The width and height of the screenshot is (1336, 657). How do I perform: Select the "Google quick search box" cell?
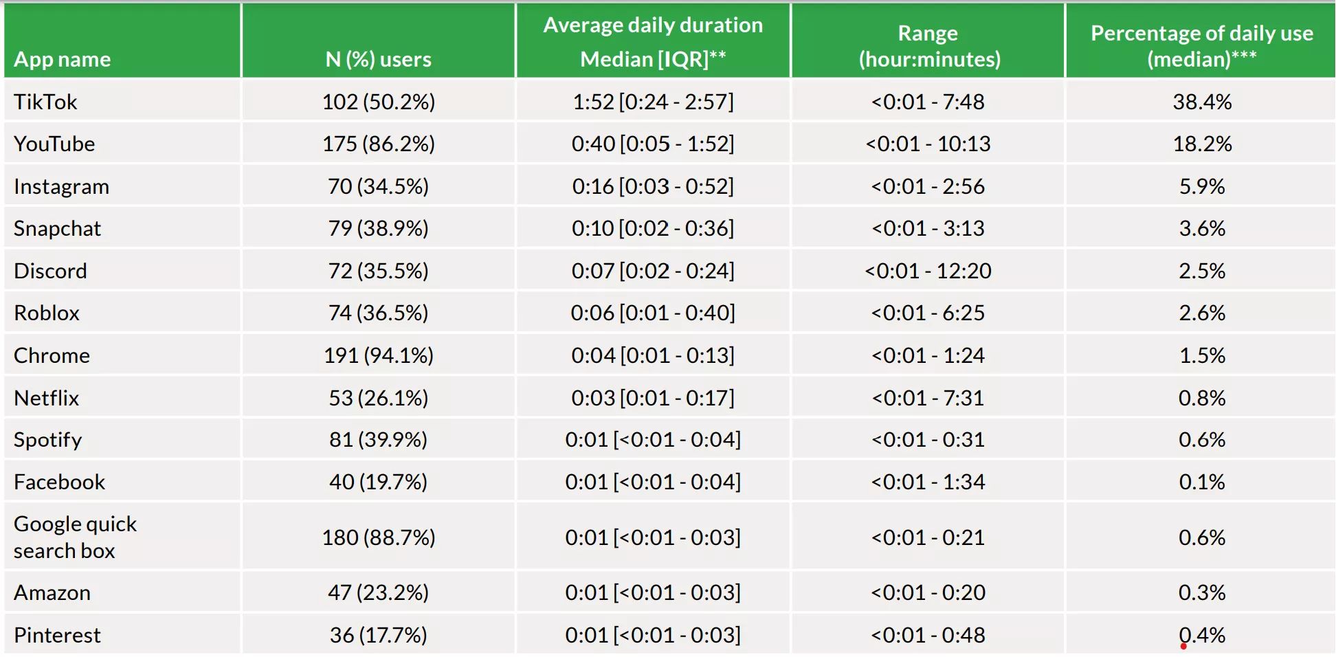pyautogui.click(x=75, y=537)
